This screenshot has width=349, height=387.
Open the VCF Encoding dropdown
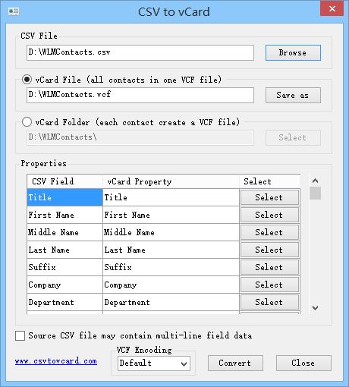154,363
